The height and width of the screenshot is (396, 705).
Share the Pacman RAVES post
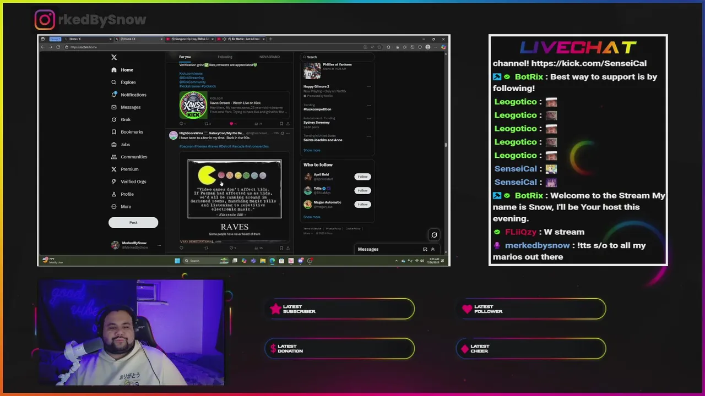[x=288, y=248]
